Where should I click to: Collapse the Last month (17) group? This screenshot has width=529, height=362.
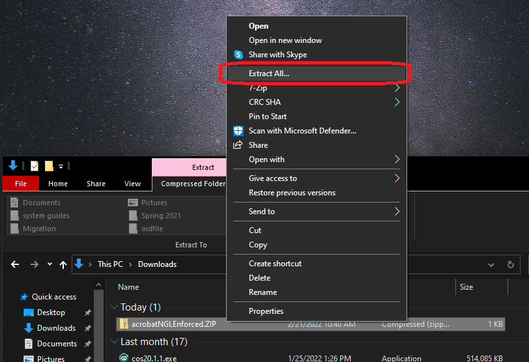[x=114, y=342]
